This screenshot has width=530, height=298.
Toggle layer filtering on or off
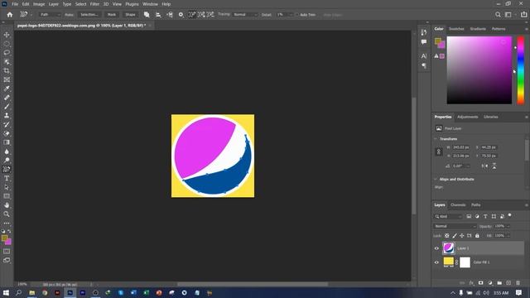(510, 215)
